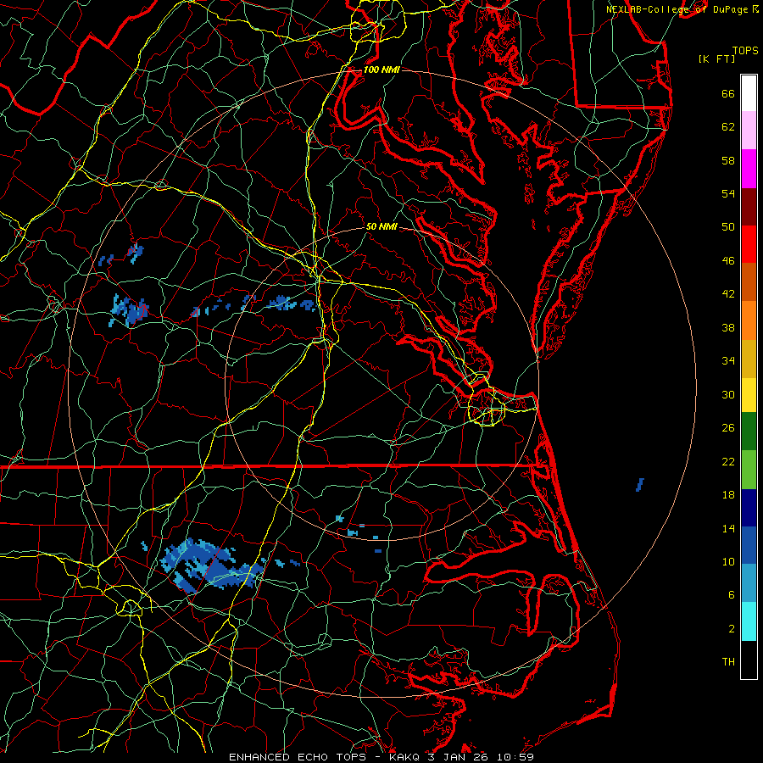Viewport: 763px width, 763px height.
Task: Pick the dark orange legend swatch
Action: [749, 282]
